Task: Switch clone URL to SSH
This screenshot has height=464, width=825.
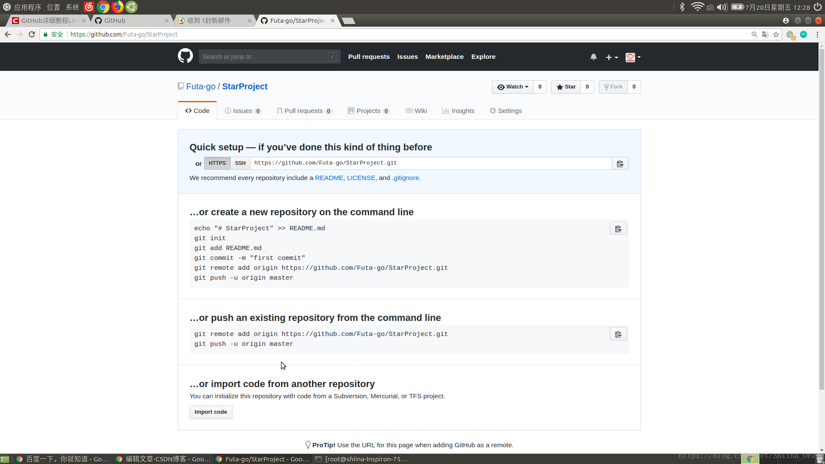Action: coord(240,163)
